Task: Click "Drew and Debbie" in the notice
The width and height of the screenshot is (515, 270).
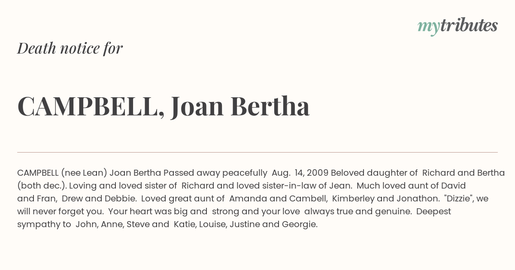Action: pos(99,199)
